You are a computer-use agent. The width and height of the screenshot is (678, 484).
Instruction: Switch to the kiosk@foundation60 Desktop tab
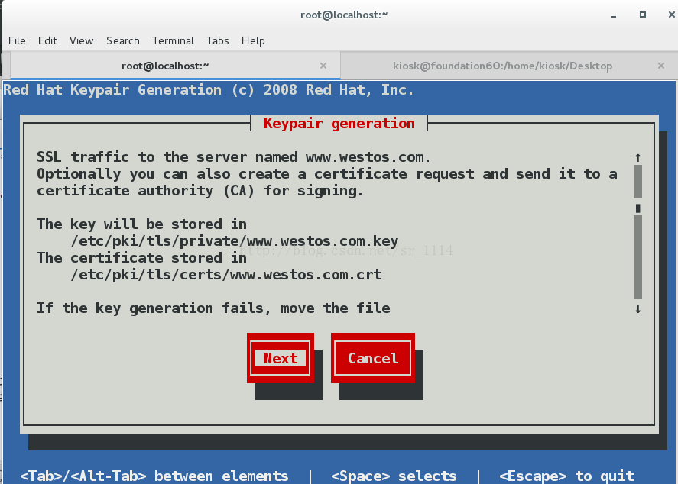tap(508, 66)
